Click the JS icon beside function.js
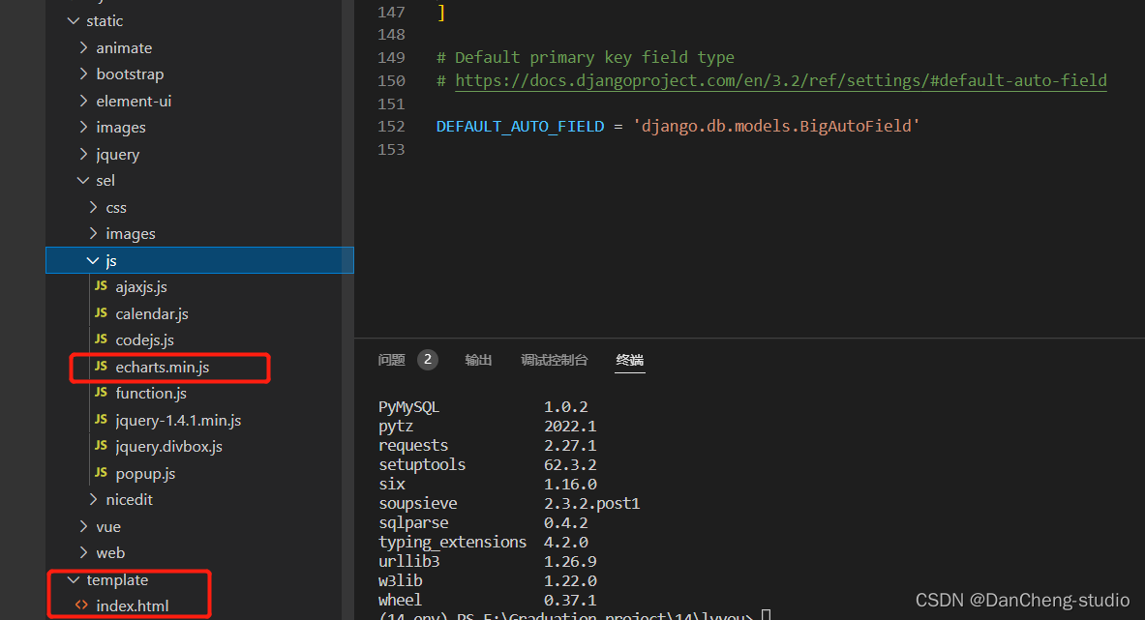Screen dimensions: 1145x620 point(101,394)
